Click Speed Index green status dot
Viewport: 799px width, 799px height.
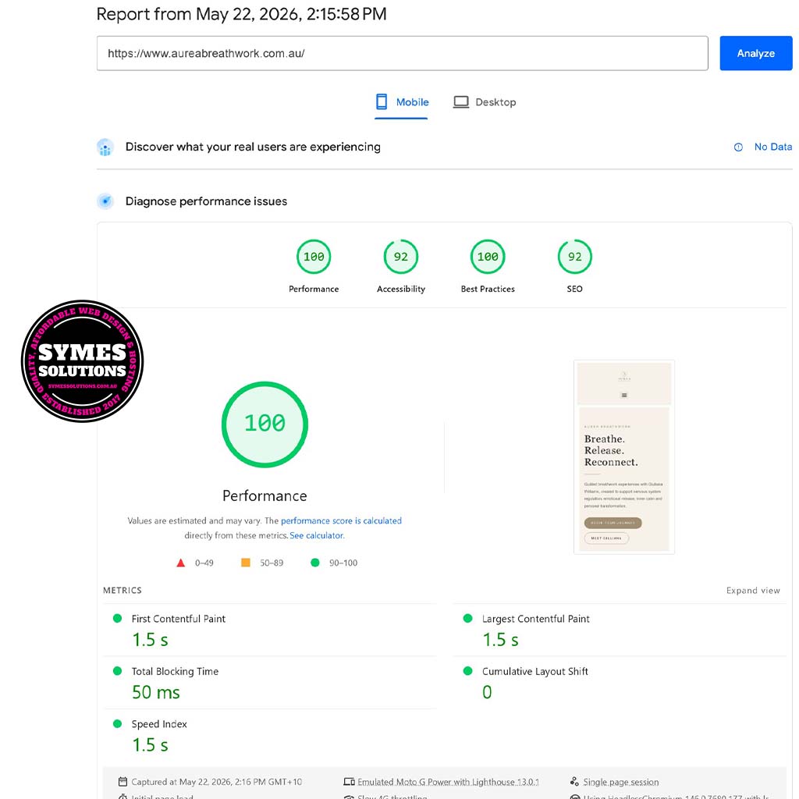click(117, 723)
